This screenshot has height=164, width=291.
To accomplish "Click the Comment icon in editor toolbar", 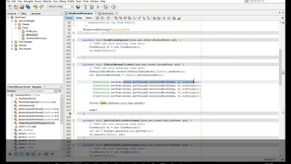I will click(174, 18).
